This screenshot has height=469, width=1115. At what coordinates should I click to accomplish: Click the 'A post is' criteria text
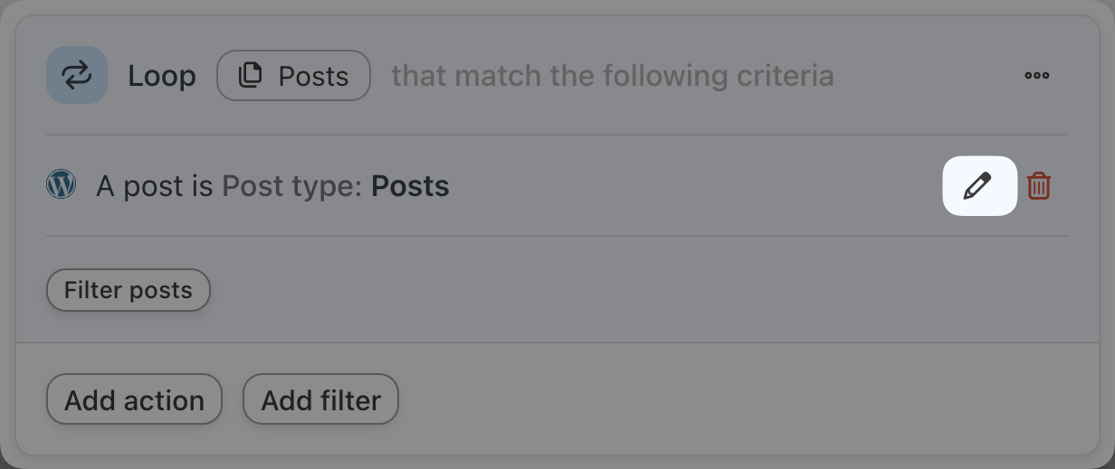coord(157,186)
